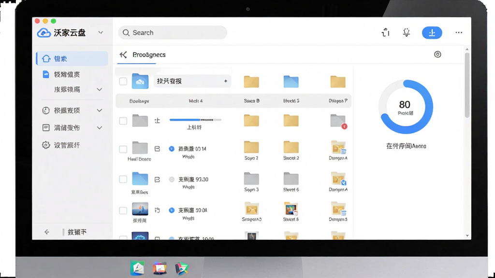Select the checkbox beside the landscape photo thumbnail
Screen dimensions: 495x278
coord(123,210)
